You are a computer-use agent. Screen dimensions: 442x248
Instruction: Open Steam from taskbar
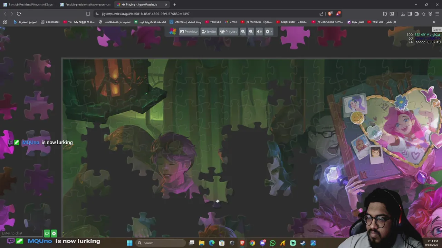click(x=303, y=243)
